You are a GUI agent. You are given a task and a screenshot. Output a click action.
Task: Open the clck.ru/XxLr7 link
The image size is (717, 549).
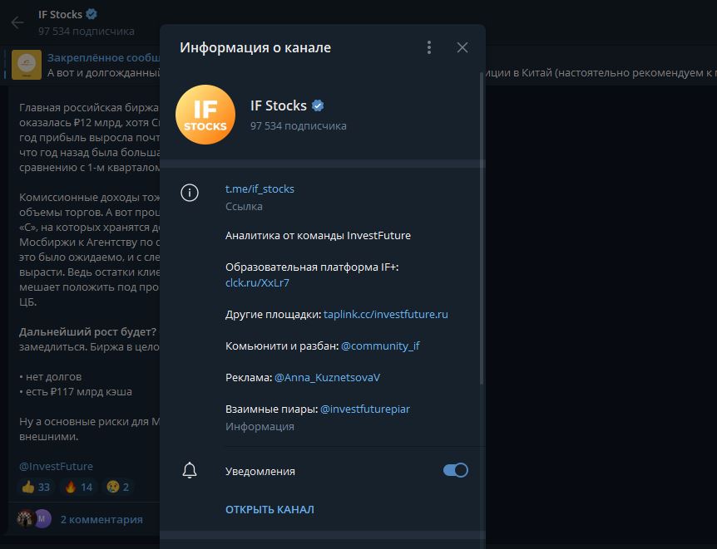click(257, 282)
